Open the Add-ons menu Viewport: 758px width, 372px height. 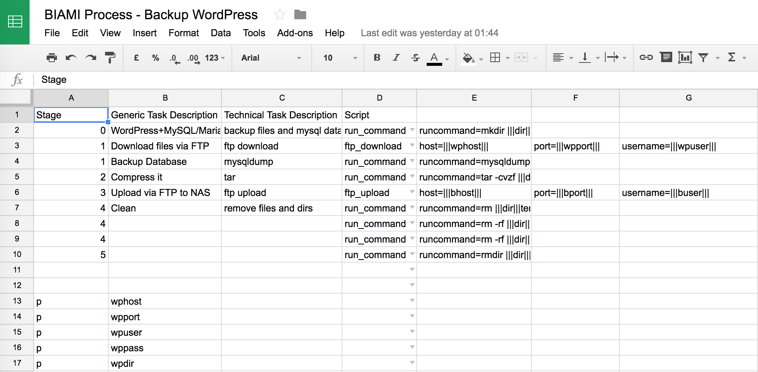point(295,33)
